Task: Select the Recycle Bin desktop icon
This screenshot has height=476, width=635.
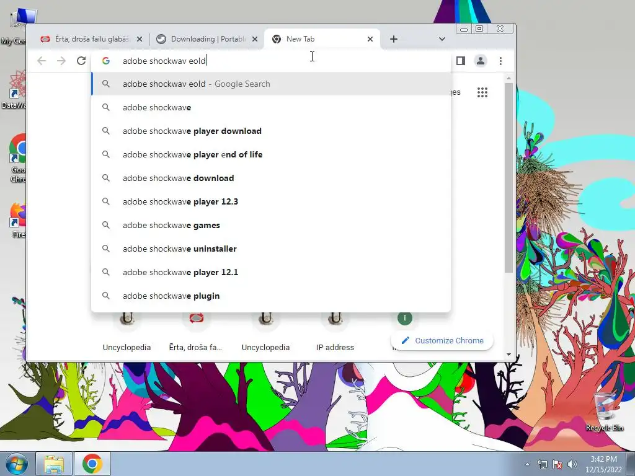Action: [605, 411]
